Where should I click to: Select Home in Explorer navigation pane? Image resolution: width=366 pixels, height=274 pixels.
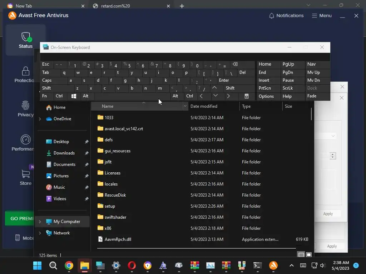pos(59,107)
